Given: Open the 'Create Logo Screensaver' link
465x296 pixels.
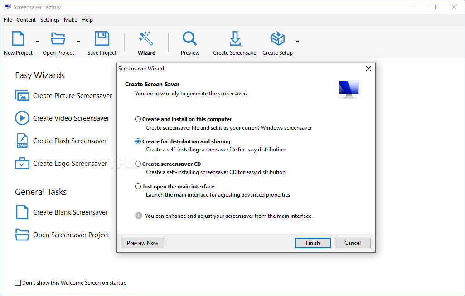Looking at the screenshot, I should pyautogui.click(x=70, y=163).
